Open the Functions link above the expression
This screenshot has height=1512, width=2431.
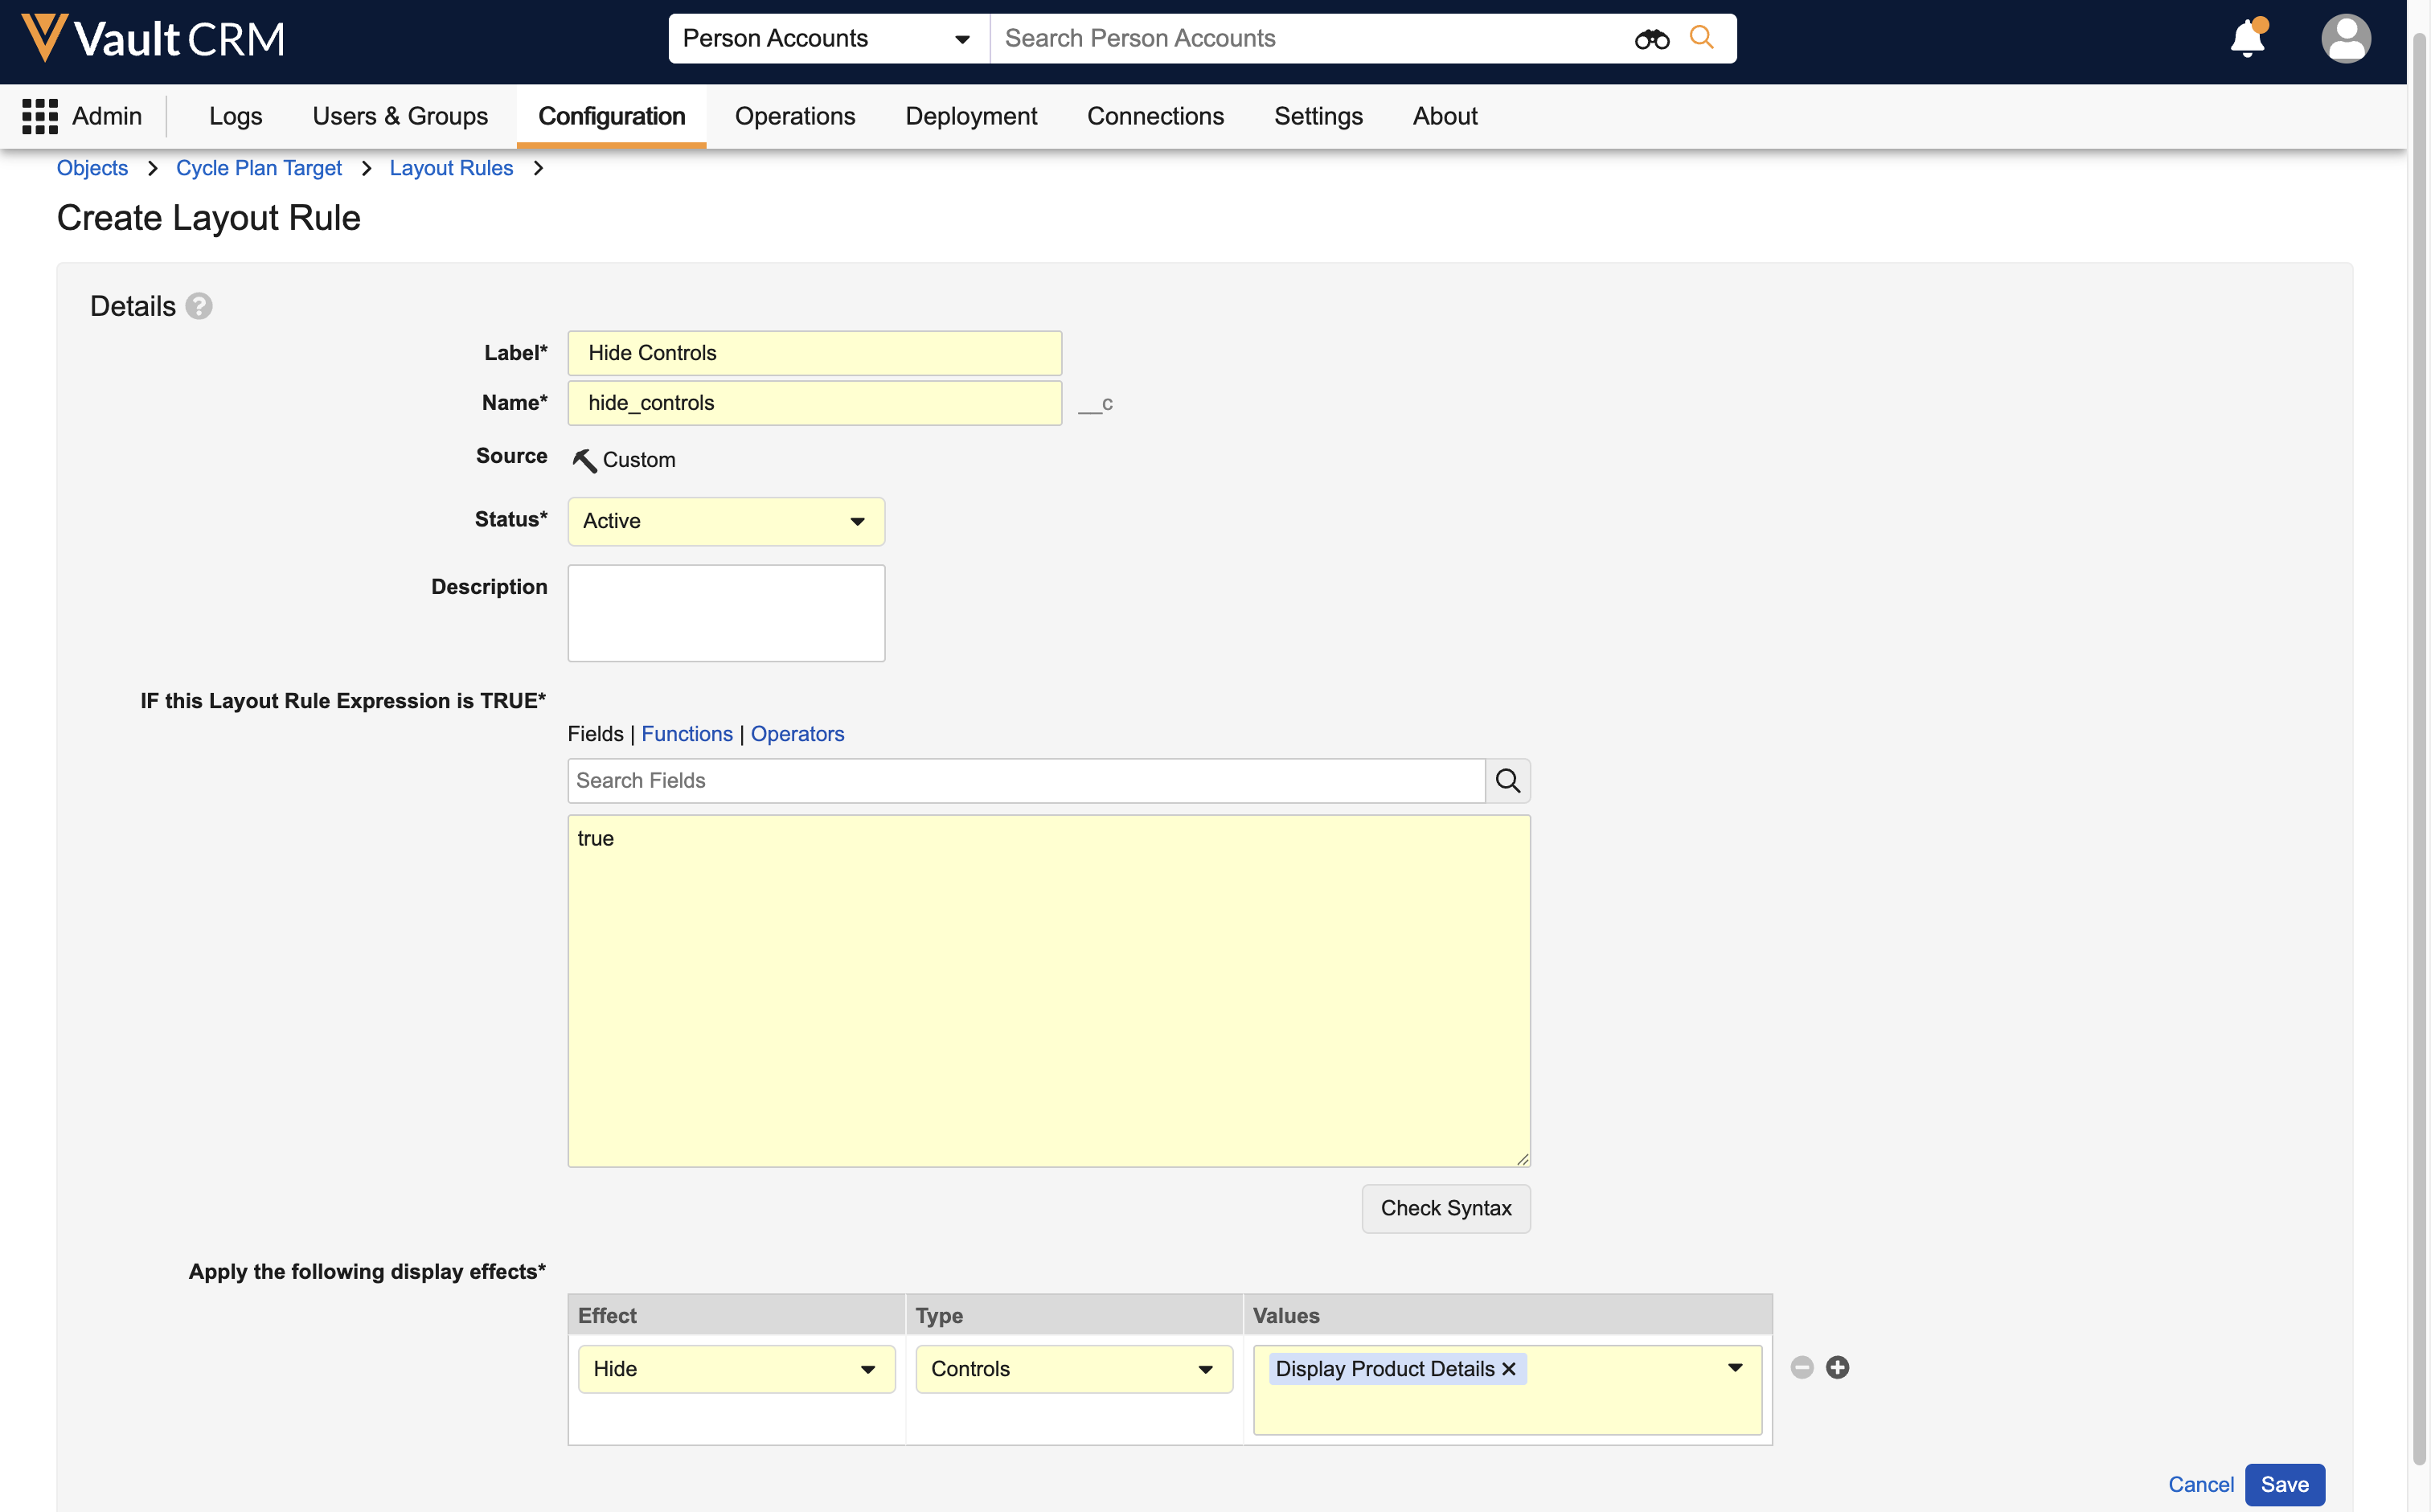point(687,734)
